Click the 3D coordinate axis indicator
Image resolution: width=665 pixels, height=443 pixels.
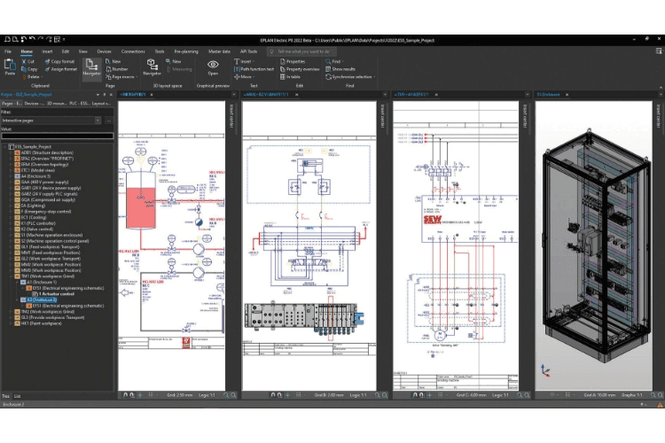pos(545,370)
